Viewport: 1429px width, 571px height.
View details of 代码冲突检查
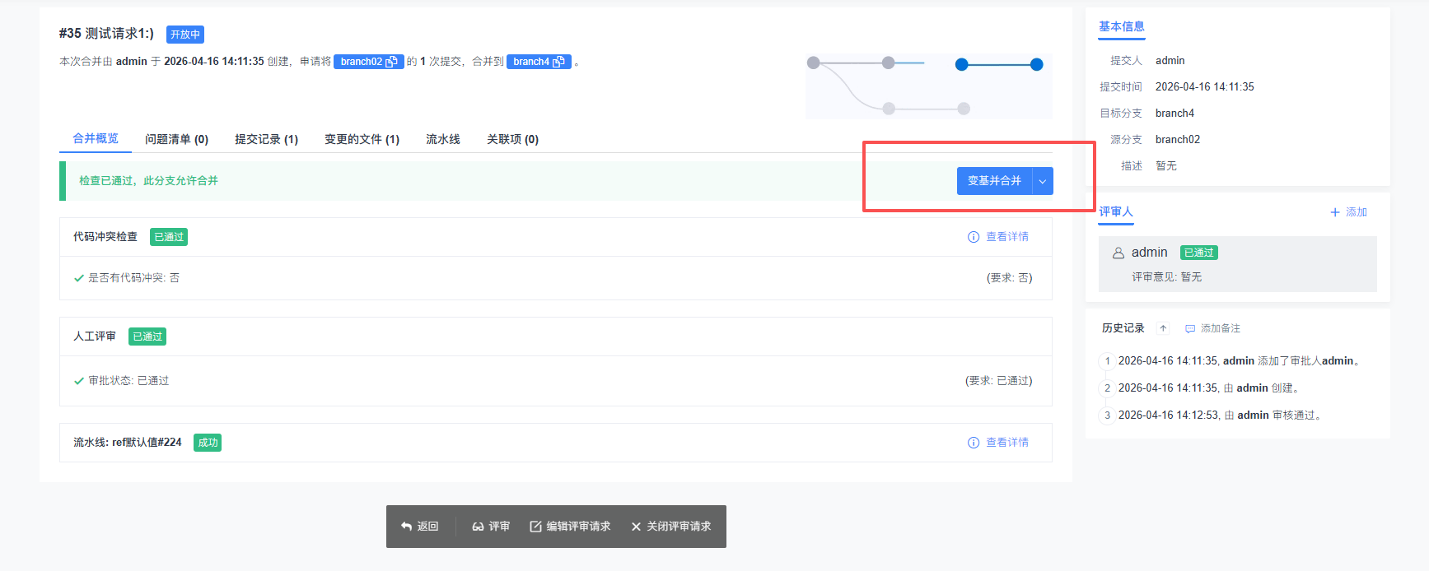click(x=1006, y=237)
